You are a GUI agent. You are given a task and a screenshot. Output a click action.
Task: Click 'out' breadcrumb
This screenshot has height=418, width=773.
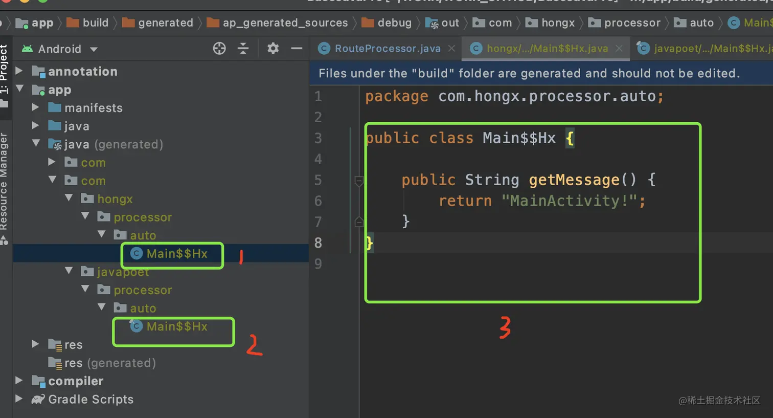pos(450,23)
